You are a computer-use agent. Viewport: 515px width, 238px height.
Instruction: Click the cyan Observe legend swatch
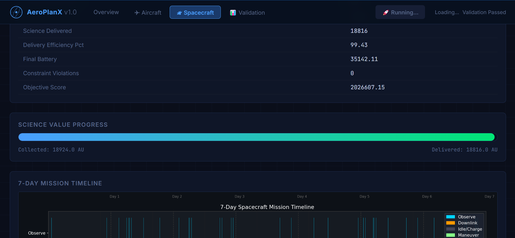click(451, 217)
